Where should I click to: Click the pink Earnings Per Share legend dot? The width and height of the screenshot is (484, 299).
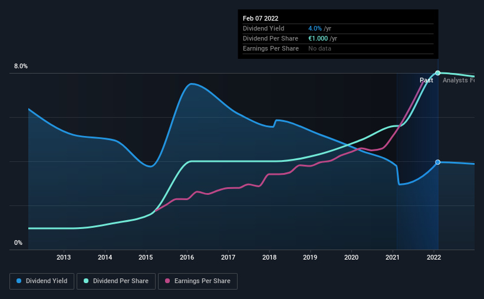pos(167,281)
